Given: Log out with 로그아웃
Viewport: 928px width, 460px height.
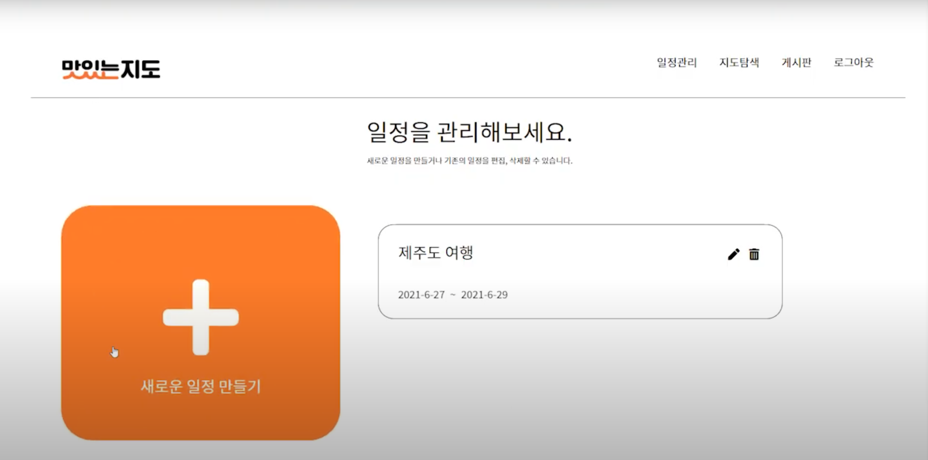Looking at the screenshot, I should click(854, 63).
